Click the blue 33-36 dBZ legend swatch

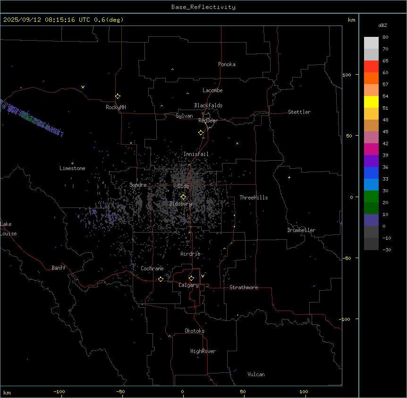(x=371, y=173)
